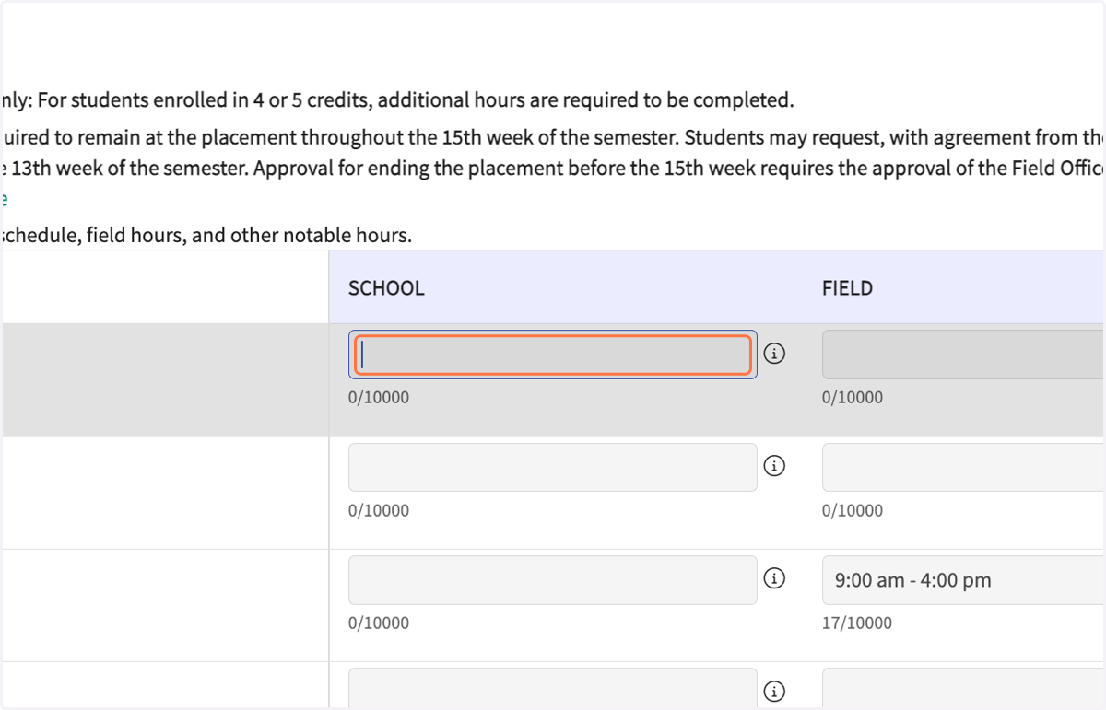Image resolution: width=1106 pixels, height=710 pixels.
Task: Click School input in the 9:00 am - 4:00 pm row
Action: pos(553,579)
